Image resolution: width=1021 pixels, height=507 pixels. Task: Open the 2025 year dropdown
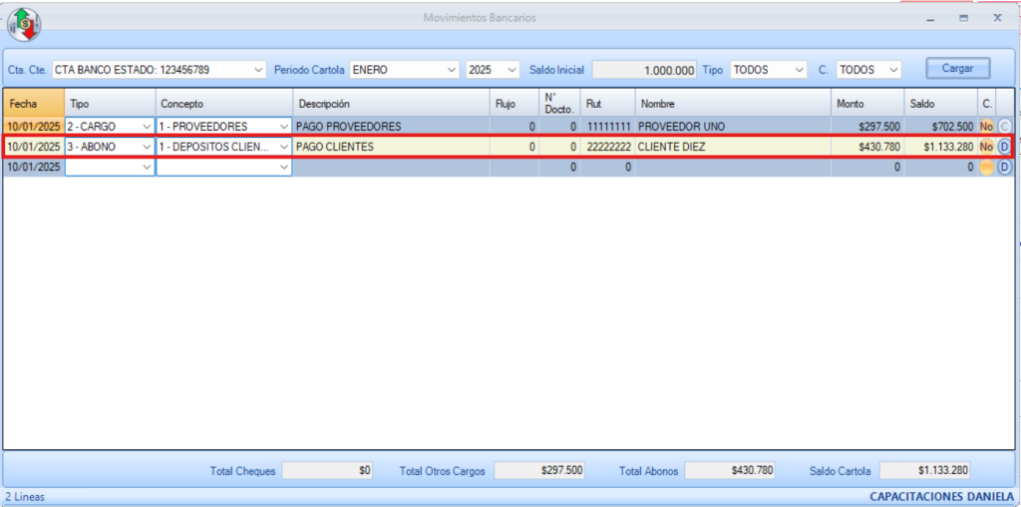point(512,70)
